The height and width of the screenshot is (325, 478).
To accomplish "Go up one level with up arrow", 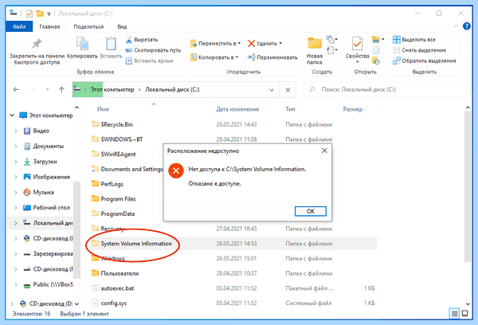I will point(61,90).
